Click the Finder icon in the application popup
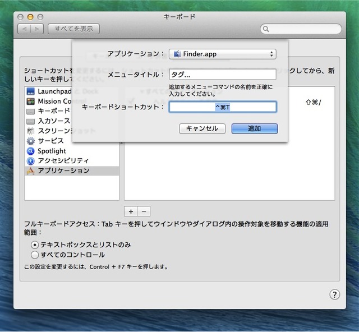This screenshot has height=332, width=359. [x=177, y=54]
